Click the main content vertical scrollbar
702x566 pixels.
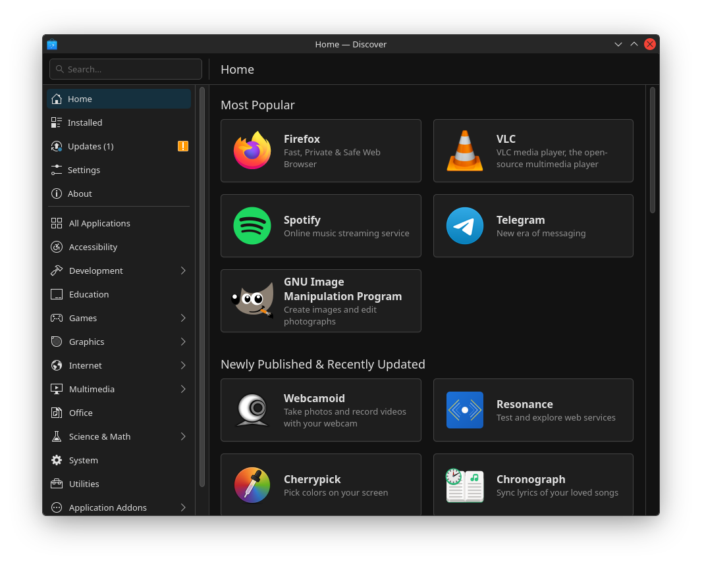[x=653, y=150]
